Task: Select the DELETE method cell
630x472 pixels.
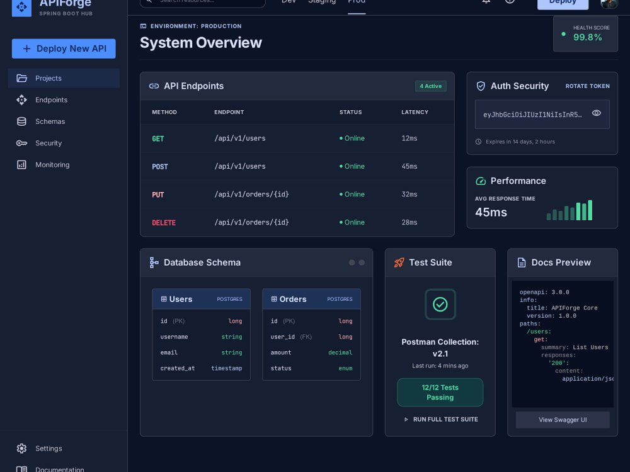Action: [x=164, y=223]
